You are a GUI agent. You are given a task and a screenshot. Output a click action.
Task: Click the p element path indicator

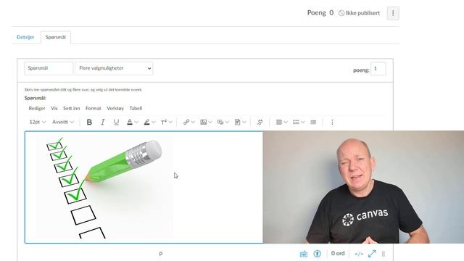161,253
